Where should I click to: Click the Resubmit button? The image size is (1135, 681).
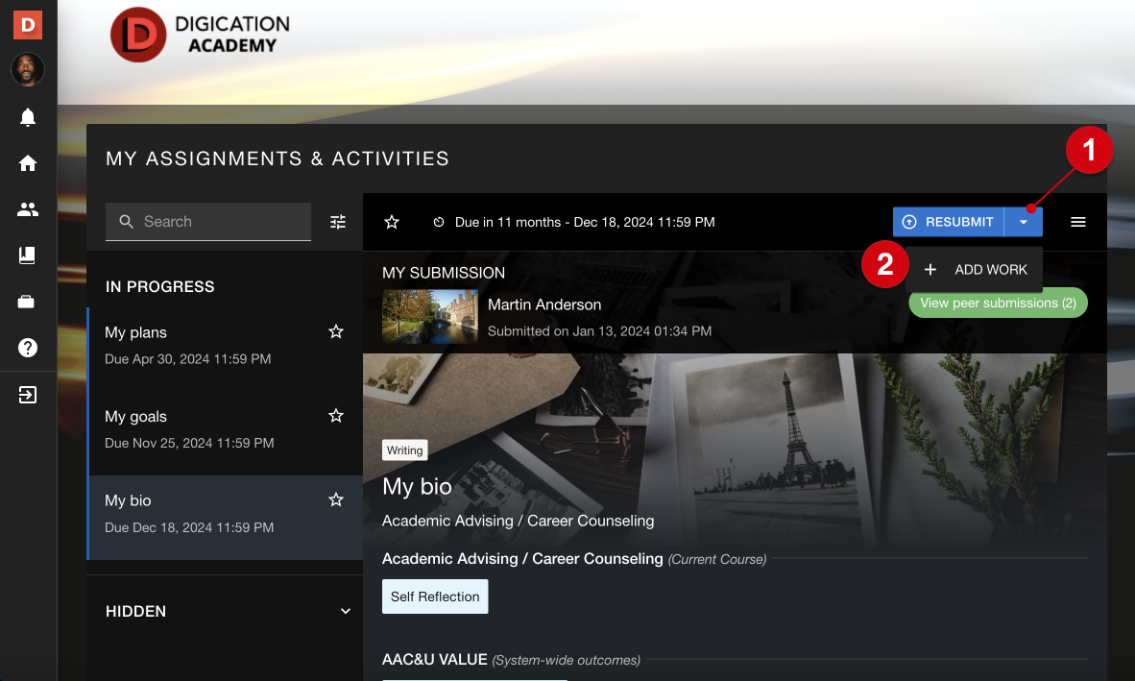point(948,222)
